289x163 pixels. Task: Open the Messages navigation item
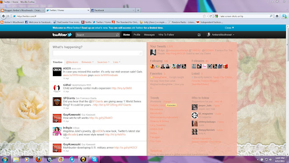pos(149,35)
